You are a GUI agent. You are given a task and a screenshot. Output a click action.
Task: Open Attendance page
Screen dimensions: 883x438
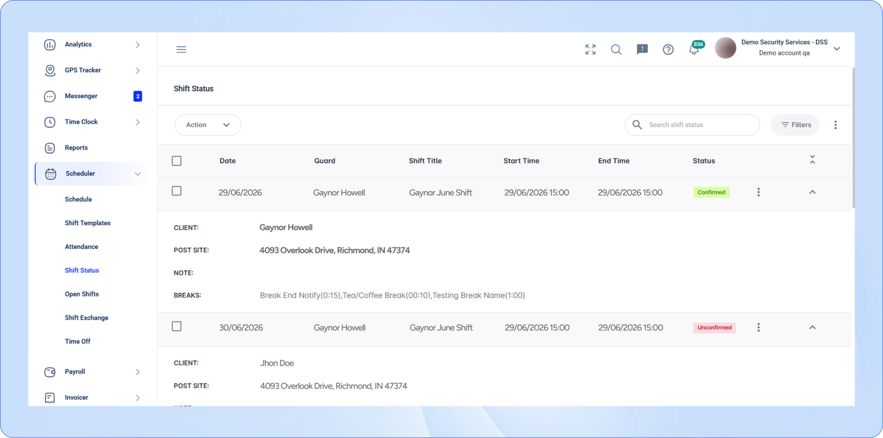pos(81,247)
